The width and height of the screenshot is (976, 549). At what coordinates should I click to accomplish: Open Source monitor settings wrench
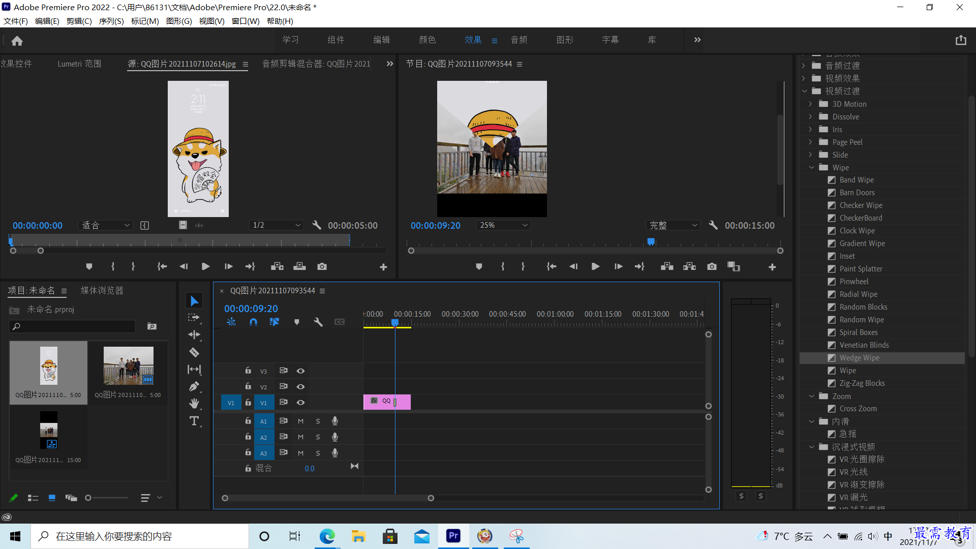(317, 225)
